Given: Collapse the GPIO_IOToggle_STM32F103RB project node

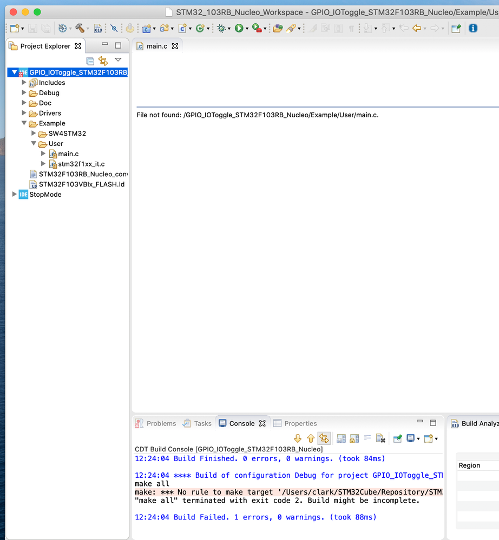Looking at the screenshot, I should pyautogui.click(x=14, y=72).
